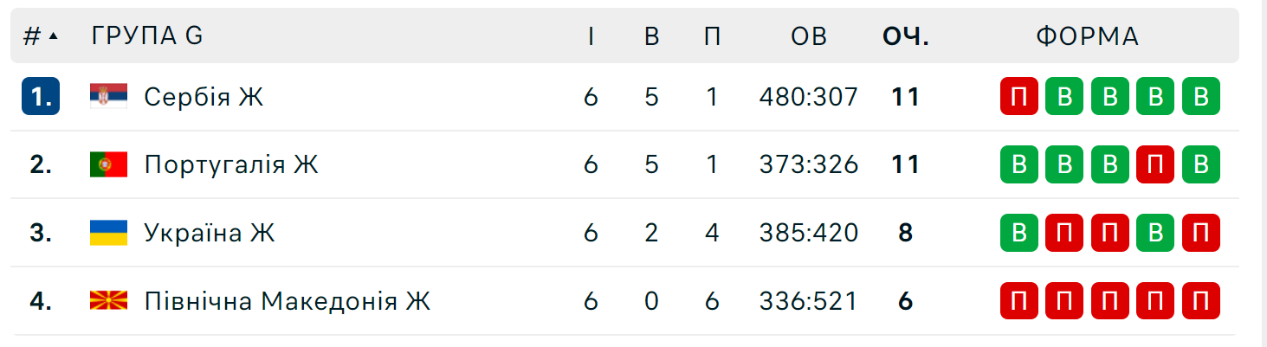Click the Serbia flag icon

[x=108, y=96]
